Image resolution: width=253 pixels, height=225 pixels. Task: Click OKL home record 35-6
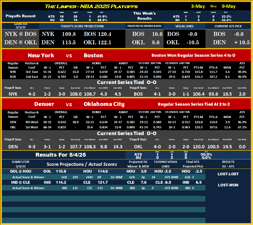click(90, 127)
